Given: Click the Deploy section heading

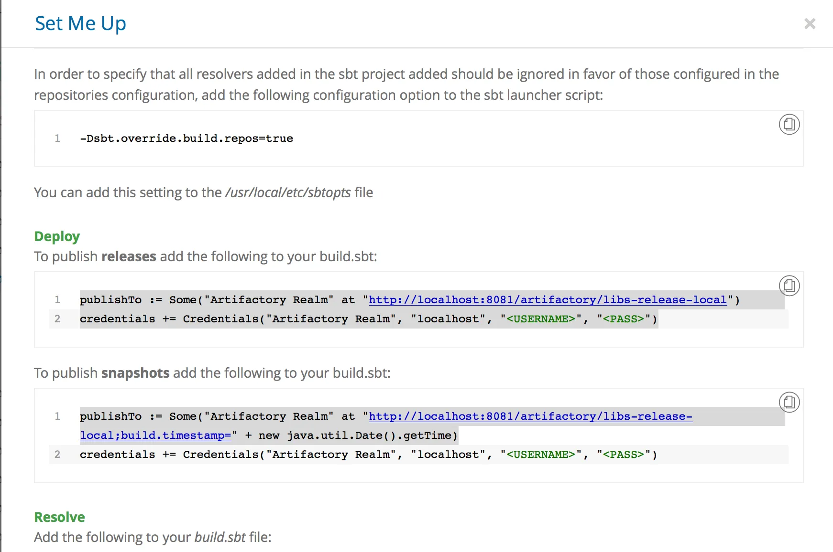Looking at the screenshot, I should click(57, 236).
